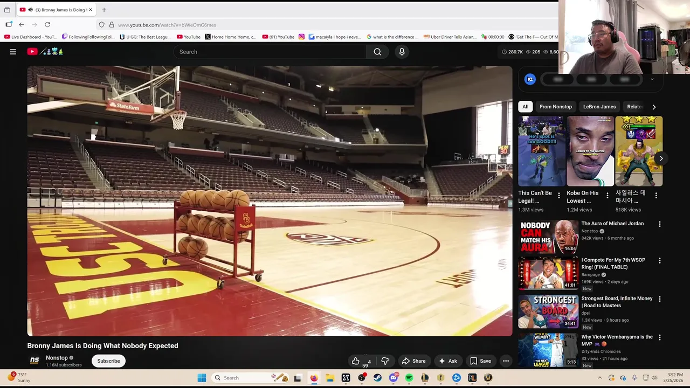The image size is (690, 388).
Task: Open the tab list button
Action: 7,10
